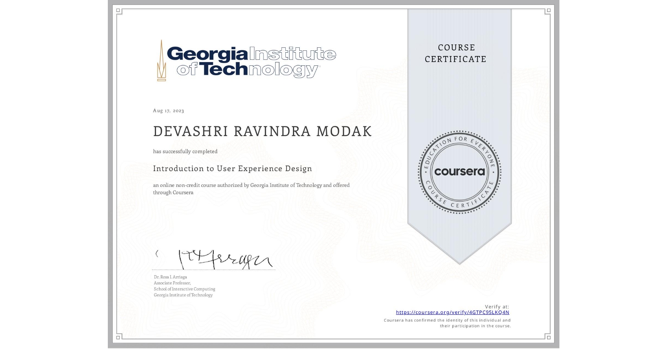Select the name DEVASHRI RAVINDRA MODAK
This screenshot has width=668, height=349.
pos(262,131)
